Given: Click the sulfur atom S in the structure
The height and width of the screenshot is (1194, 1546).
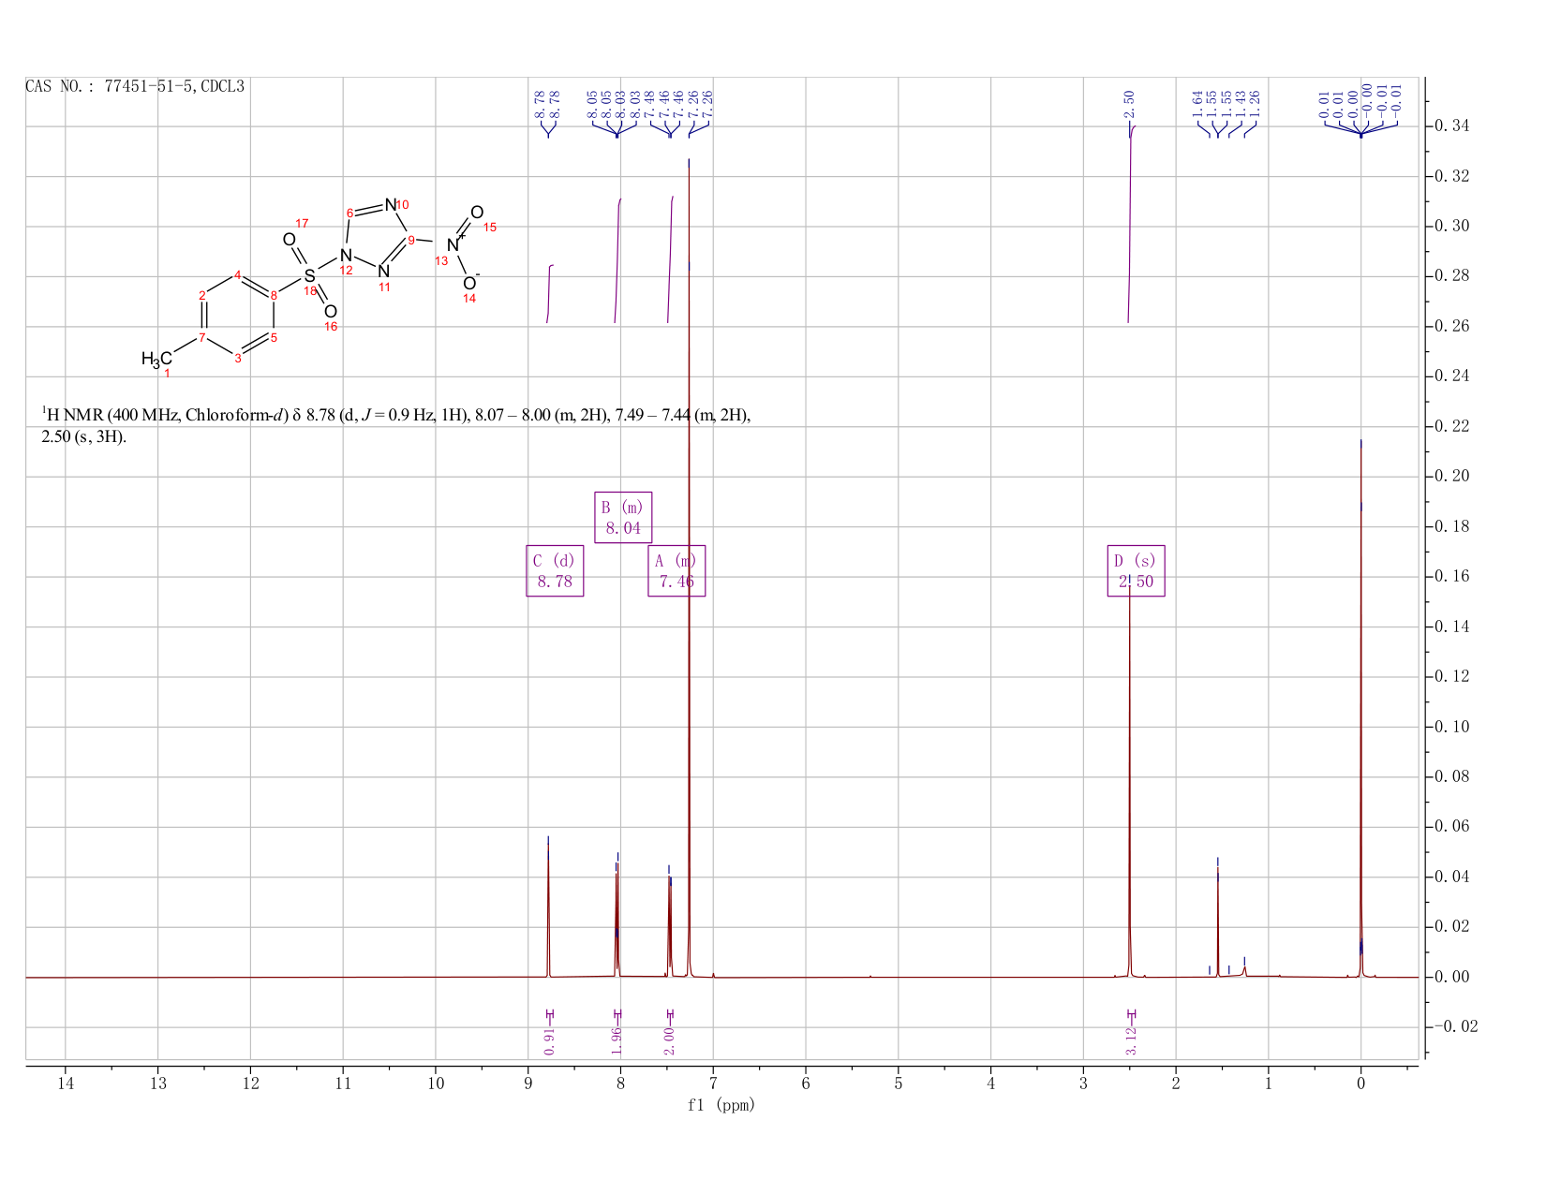Looking at the screenshot, I should (309, 275).
